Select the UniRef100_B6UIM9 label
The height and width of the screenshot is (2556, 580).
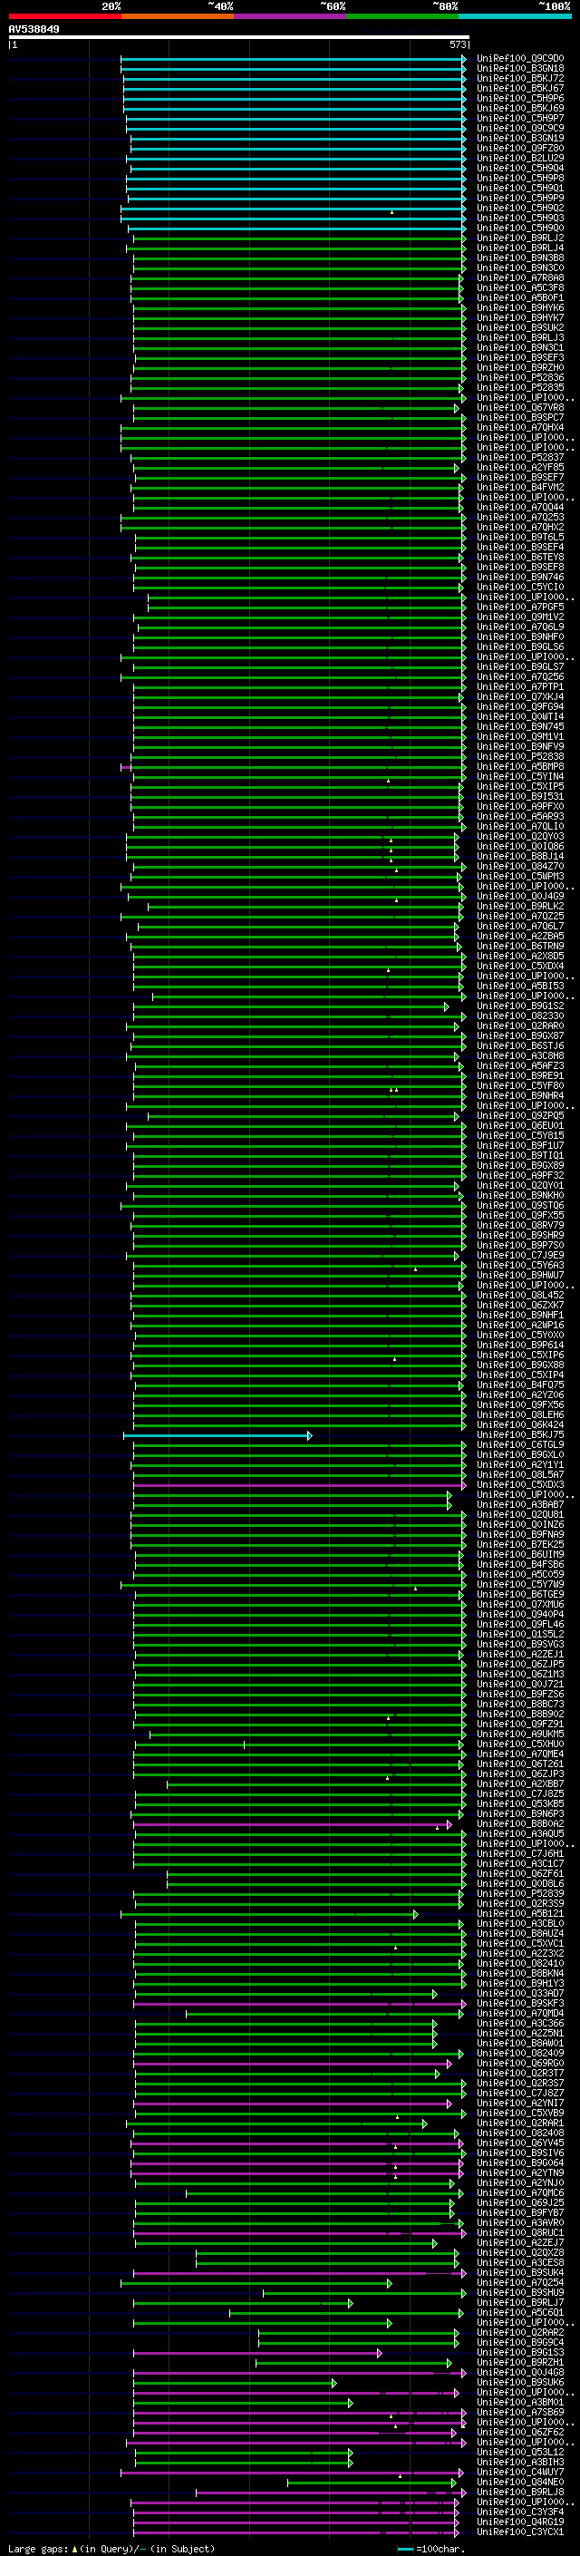[520, 1555]
